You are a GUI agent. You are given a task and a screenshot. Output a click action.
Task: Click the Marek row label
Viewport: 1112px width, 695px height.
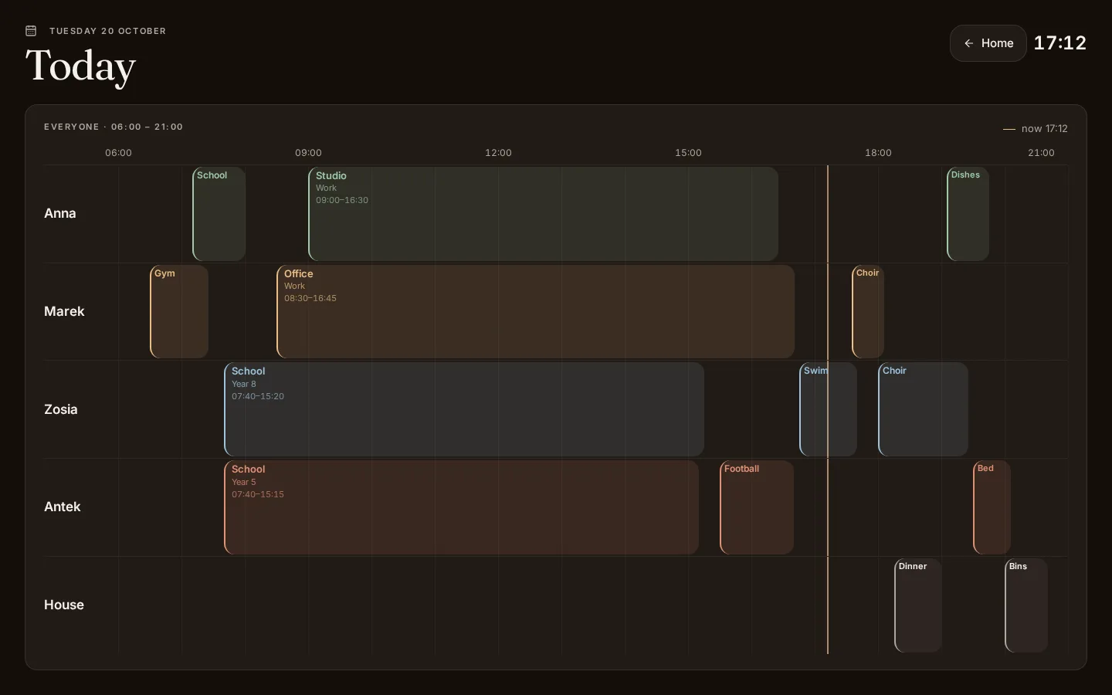coord(64,311)
